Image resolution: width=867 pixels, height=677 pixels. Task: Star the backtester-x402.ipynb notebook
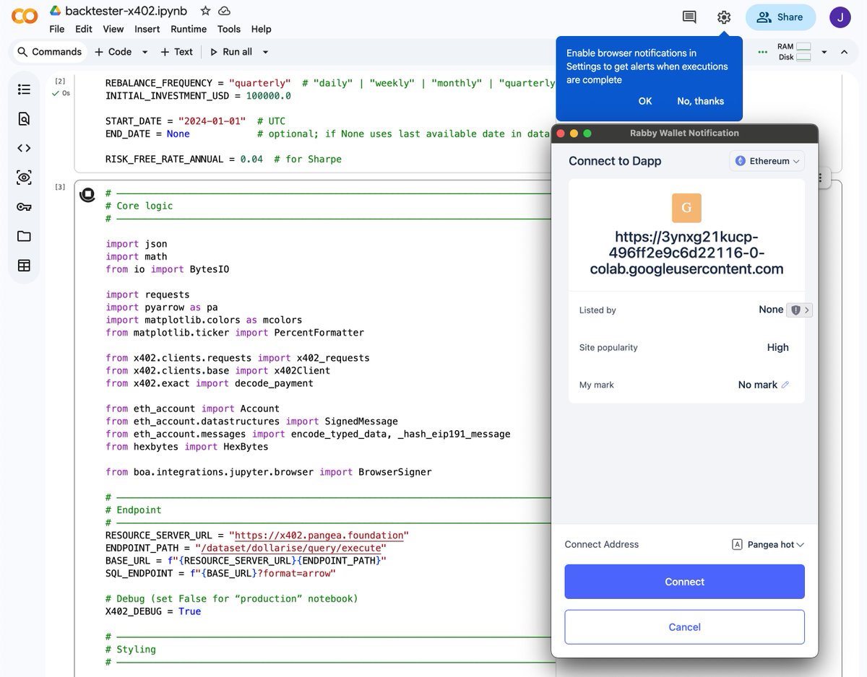[x=206, y=11]
